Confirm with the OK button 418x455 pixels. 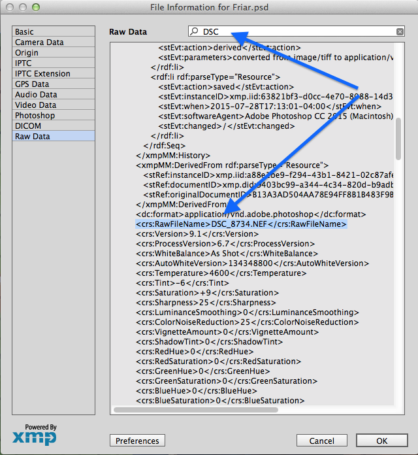382,441
